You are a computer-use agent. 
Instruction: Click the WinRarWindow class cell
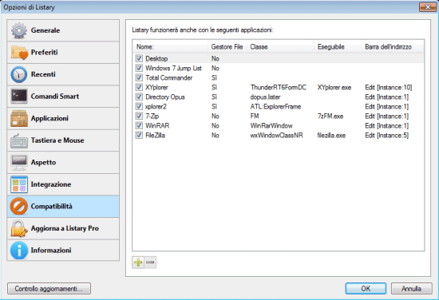coord(271,125)
